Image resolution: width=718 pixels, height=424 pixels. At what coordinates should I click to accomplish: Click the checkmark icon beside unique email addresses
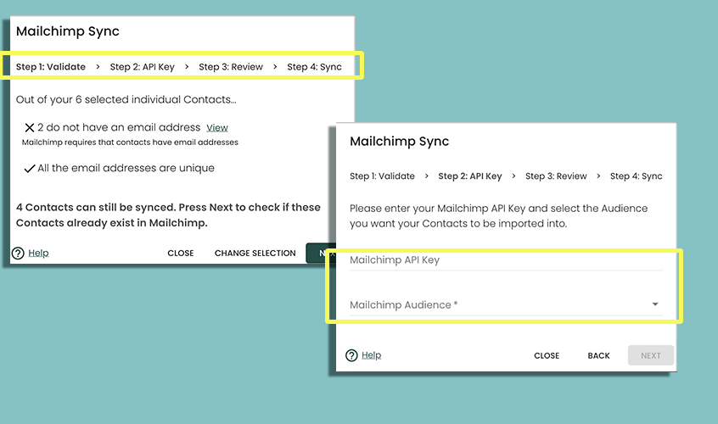tap(29, 169)
